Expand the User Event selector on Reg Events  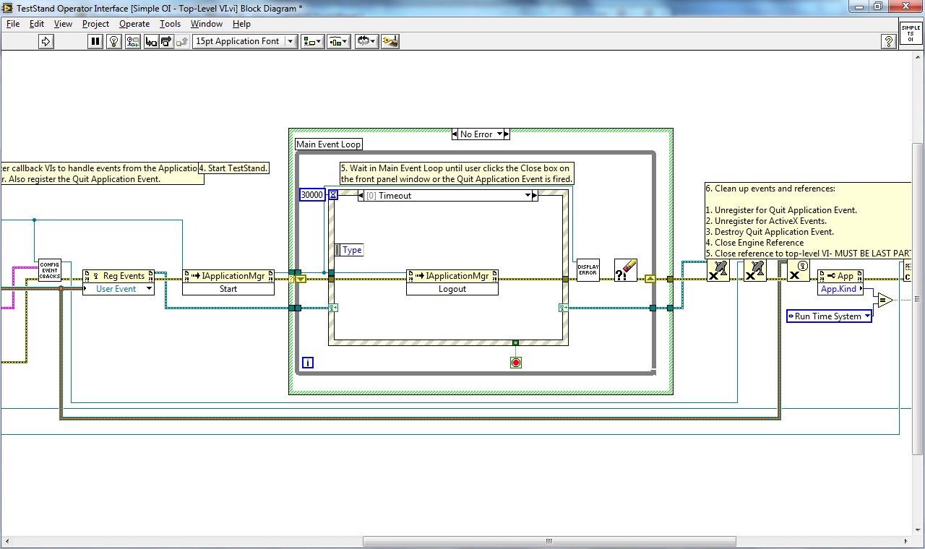(148, 288)
